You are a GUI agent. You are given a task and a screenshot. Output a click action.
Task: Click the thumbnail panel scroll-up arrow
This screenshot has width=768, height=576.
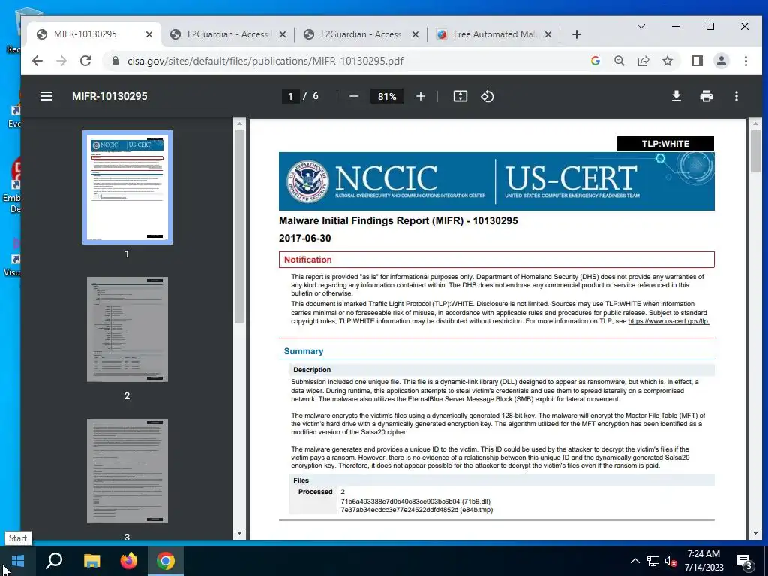[x=239, y=124]
